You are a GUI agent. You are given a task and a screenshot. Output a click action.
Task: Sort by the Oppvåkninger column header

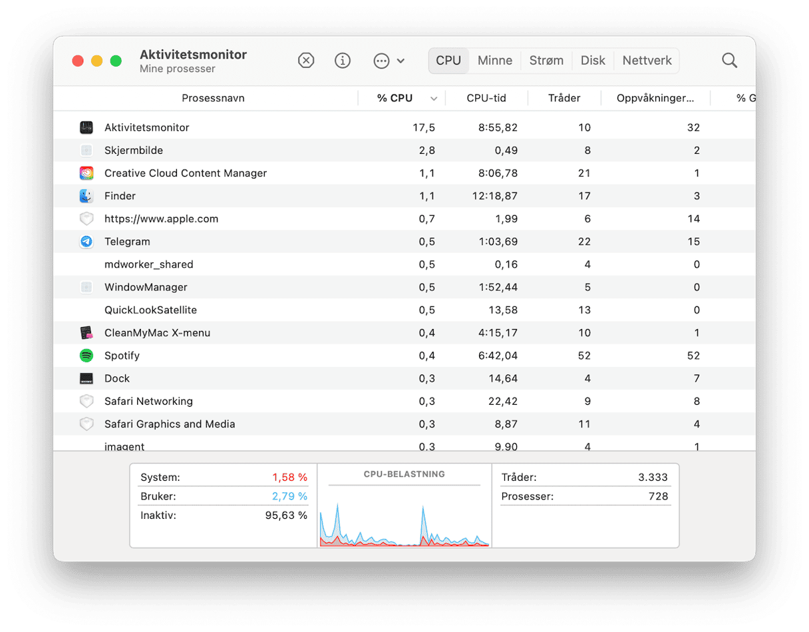click(655, 98)
